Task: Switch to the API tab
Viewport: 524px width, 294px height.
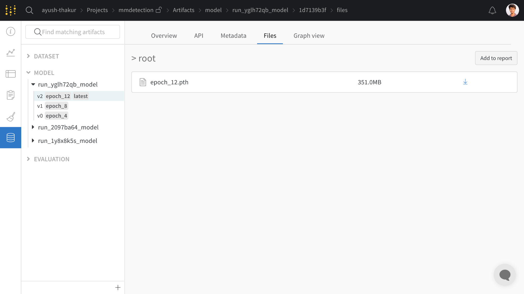Action: [199, 36]
